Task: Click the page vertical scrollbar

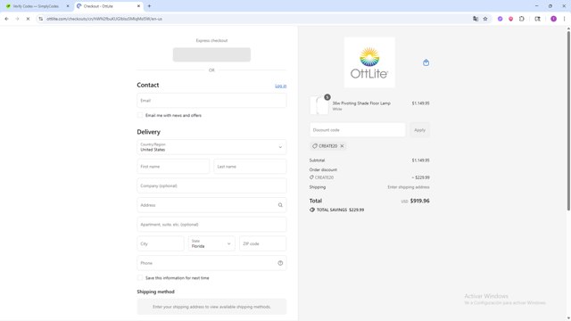Action: (x=568, y=120)
